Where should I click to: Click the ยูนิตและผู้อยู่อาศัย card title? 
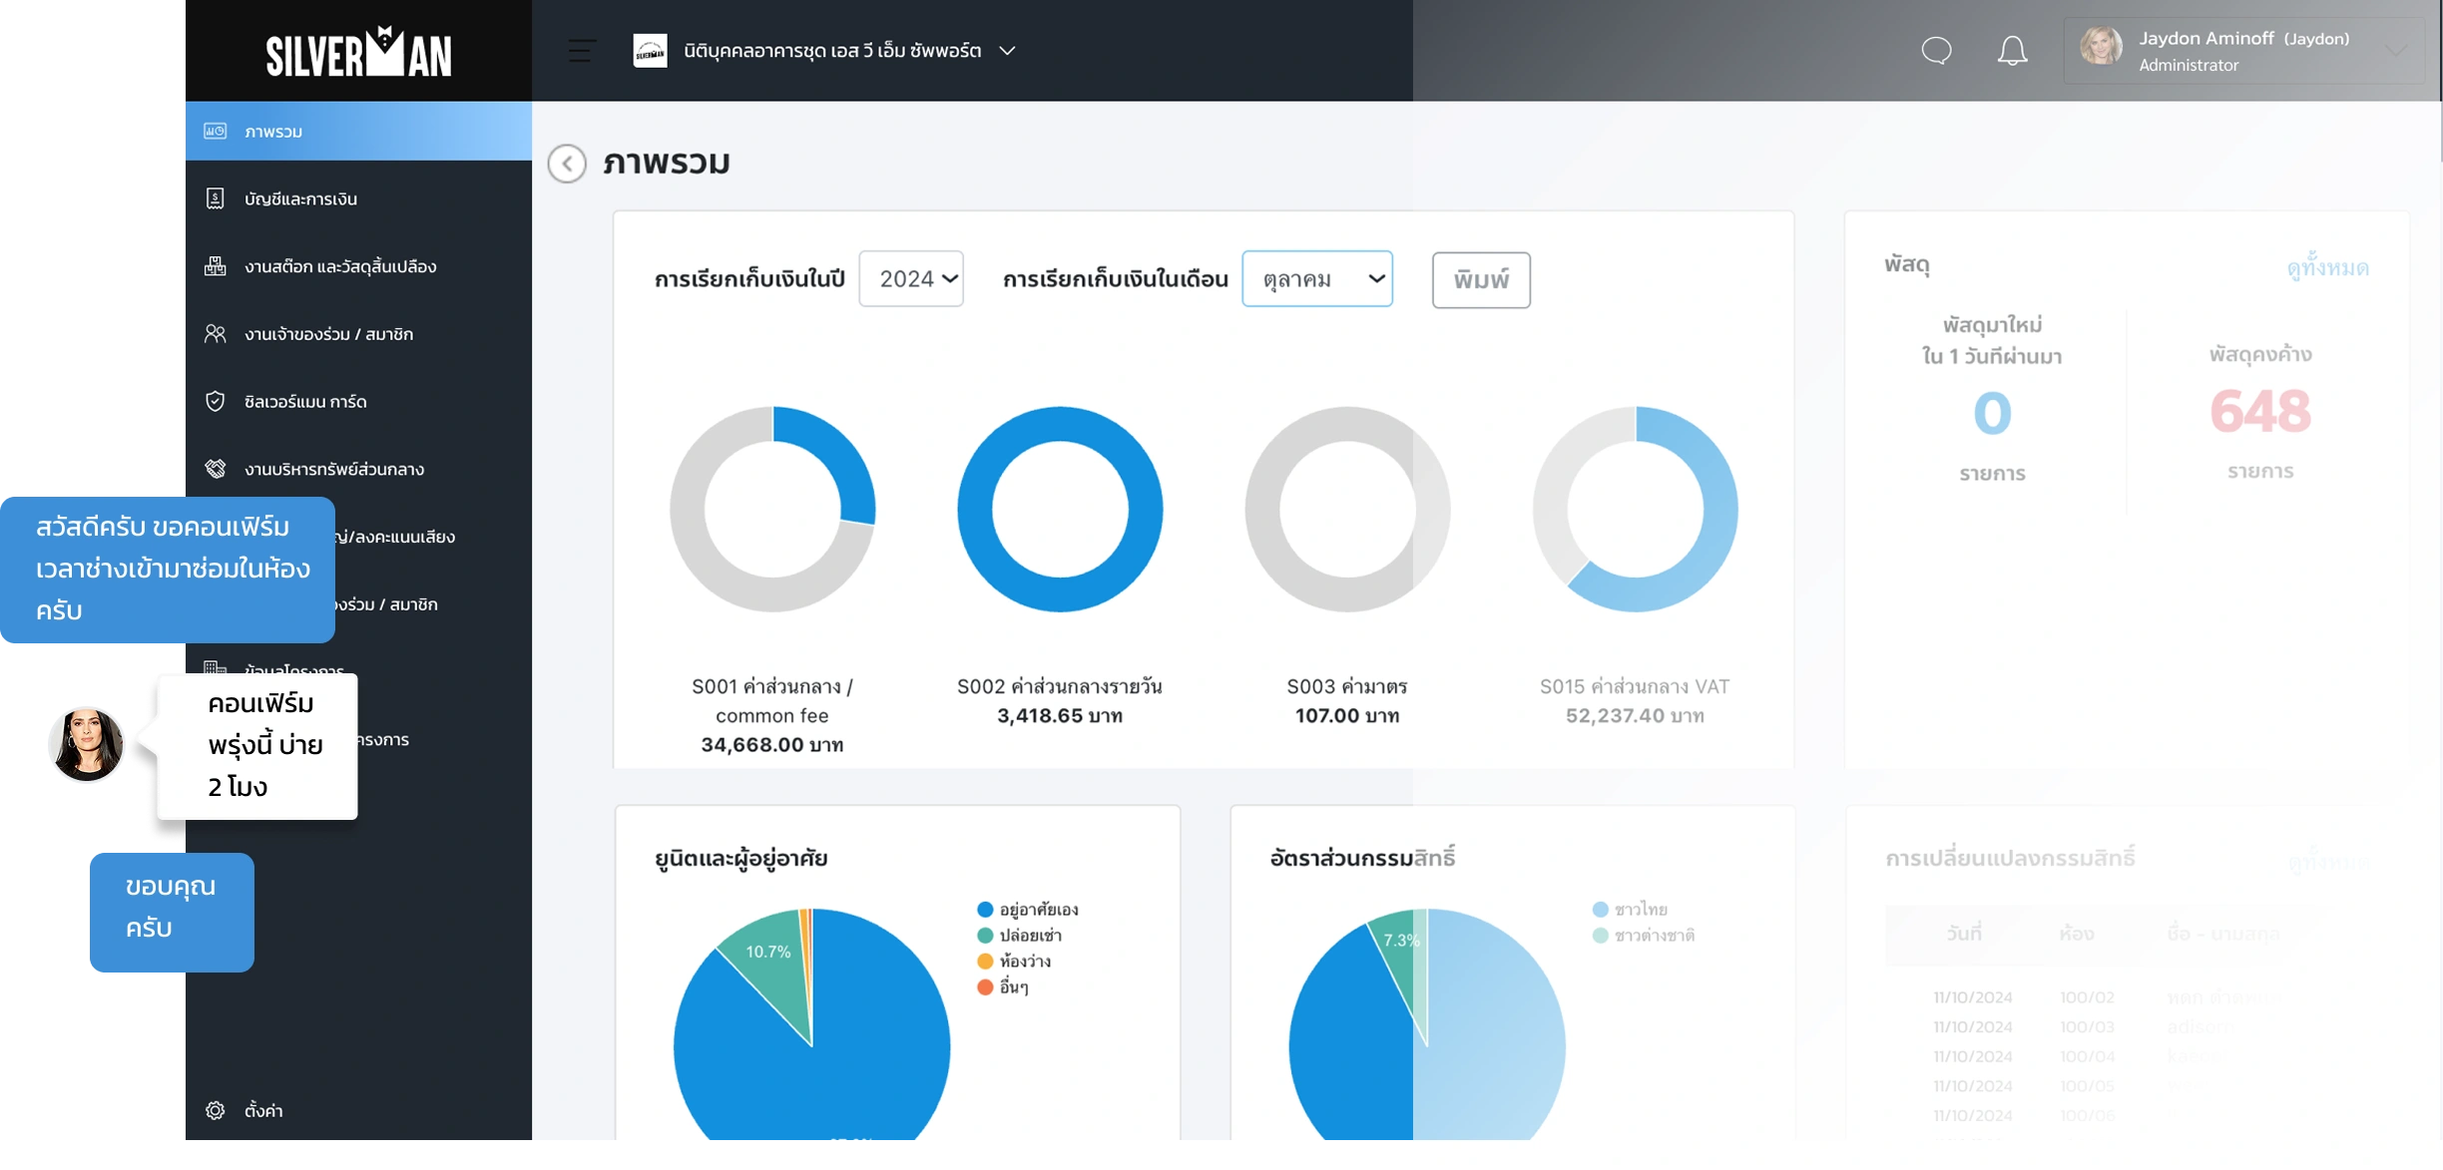pyautogui.click(x=741, y=859)
